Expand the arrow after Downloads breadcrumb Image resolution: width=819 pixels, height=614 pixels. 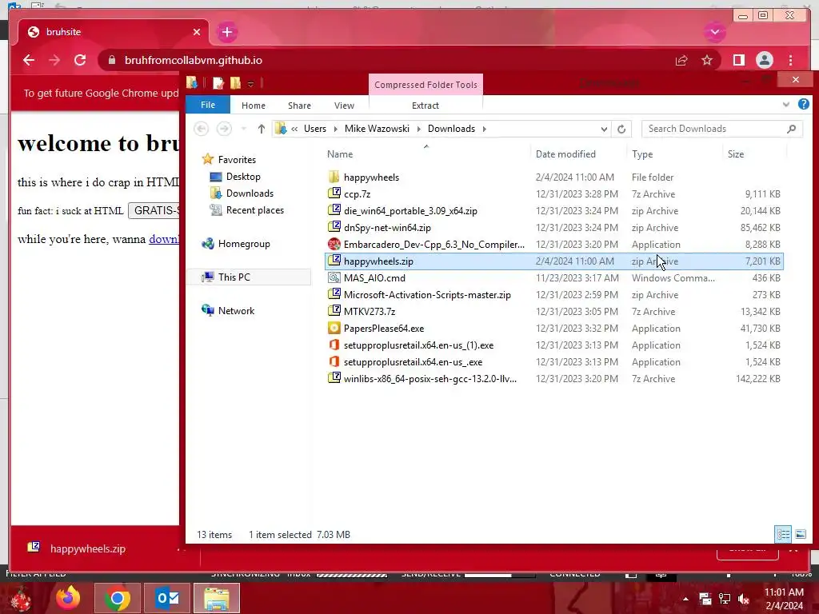[484, 129]
